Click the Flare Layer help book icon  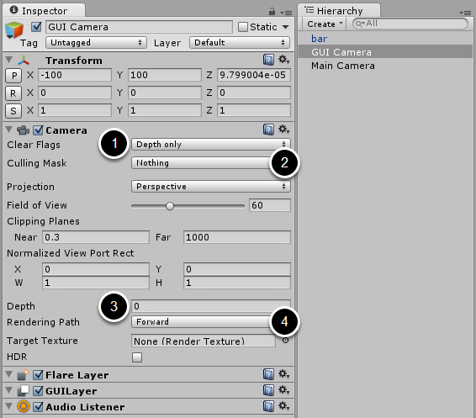click(268, 374)
